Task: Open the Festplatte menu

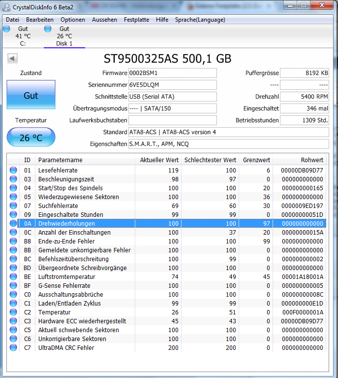Action: coord(136,20)
